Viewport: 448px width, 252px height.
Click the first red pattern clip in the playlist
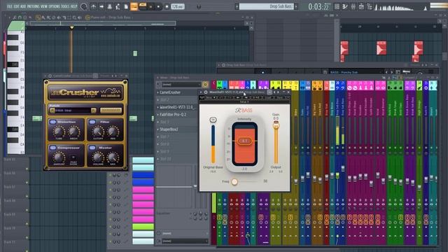pos(344,48)
